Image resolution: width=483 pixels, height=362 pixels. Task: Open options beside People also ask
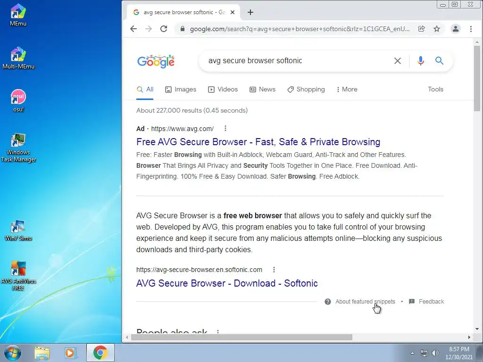pyautogui.click(x=218, y=332)
